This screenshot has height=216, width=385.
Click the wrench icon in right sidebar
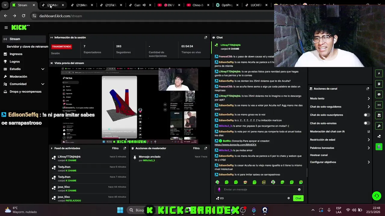[379, 126]
